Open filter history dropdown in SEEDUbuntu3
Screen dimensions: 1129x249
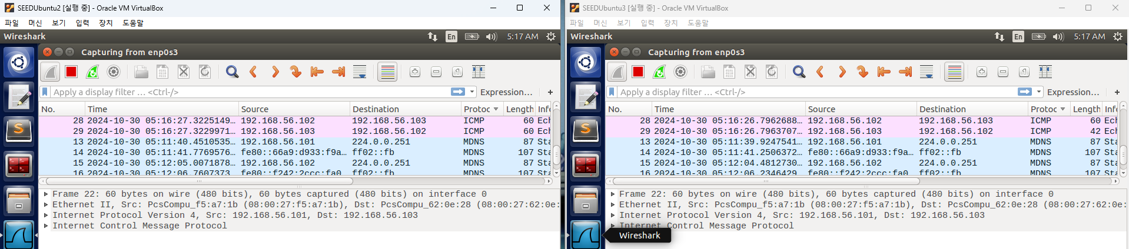point(1039,92)
